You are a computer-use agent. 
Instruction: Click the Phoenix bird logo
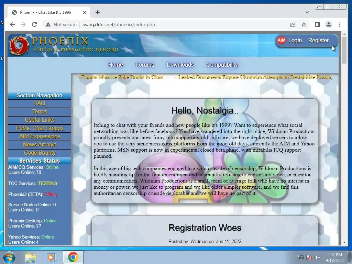(20, 45)
